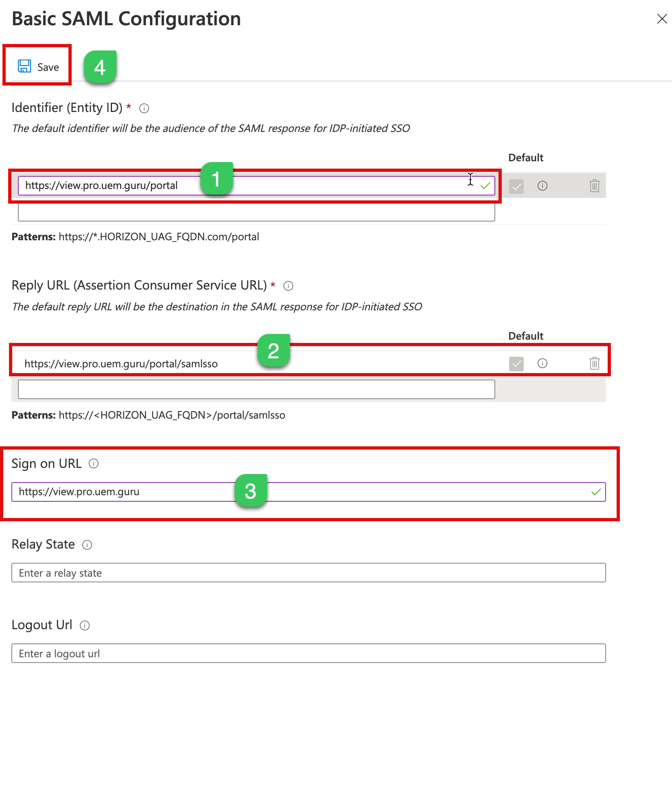Toggle Default checkbox for Reply URL entry

tap(516, 364)
